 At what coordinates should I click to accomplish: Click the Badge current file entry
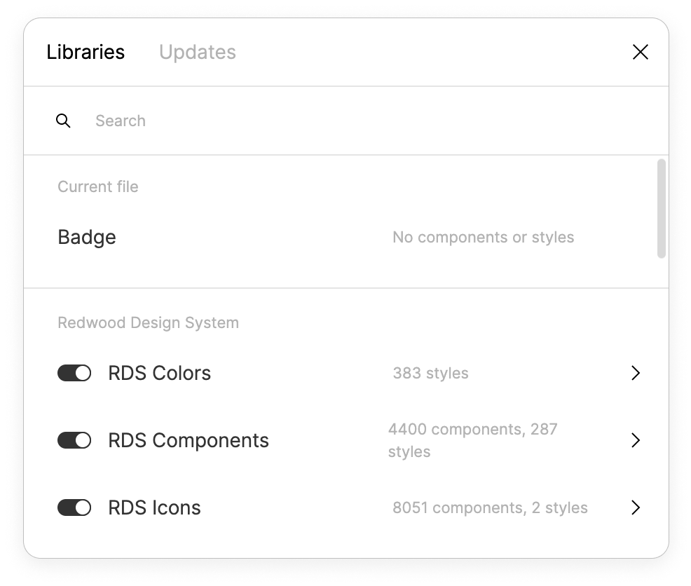(87, 237)
